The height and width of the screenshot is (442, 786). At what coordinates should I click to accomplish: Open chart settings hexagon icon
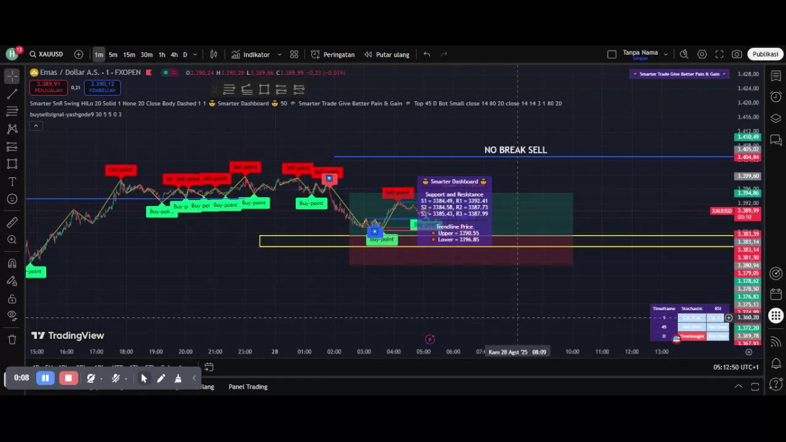click(x=702, y=54)
